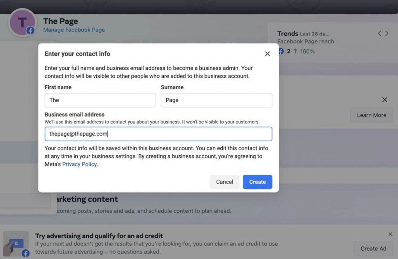
Task: Open Manage Facebook Page link
Action: [74, 30]
